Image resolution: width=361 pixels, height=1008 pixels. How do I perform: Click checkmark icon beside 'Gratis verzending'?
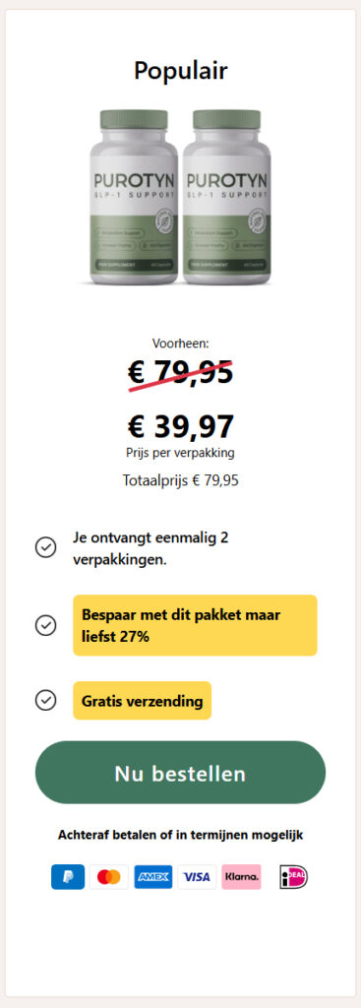[45, 700]
